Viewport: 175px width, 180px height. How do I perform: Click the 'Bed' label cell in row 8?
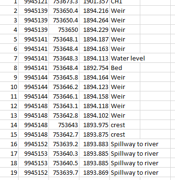point(125,68)
